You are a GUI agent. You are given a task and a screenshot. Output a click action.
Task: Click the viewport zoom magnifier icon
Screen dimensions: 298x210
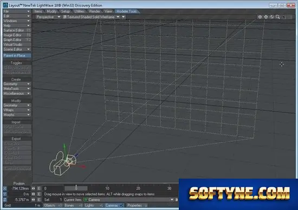point(278,17)
